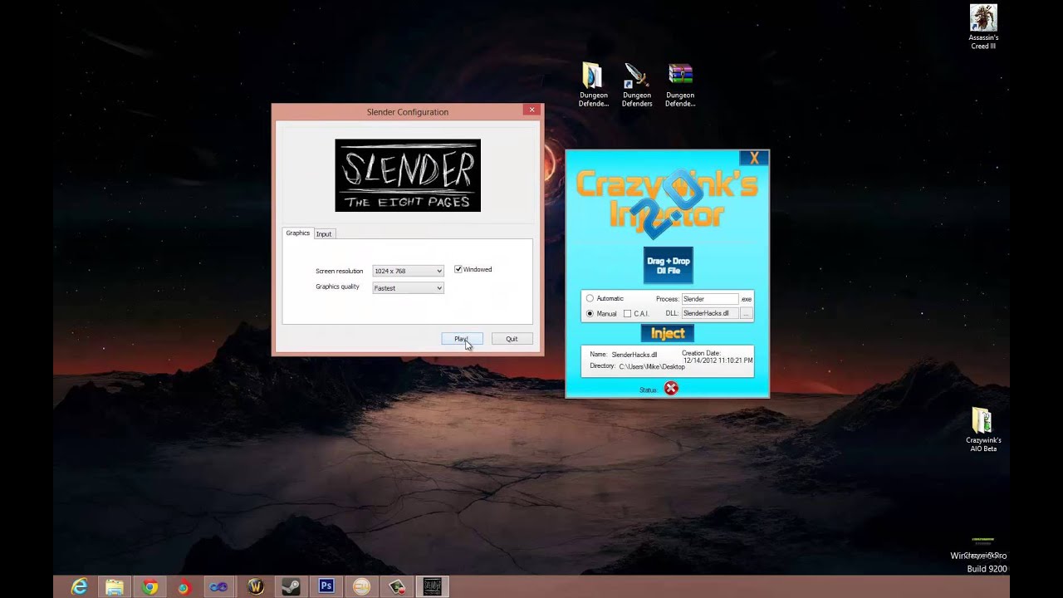
Task: Open Steam from the taskbar
Action: click(291, 586)
